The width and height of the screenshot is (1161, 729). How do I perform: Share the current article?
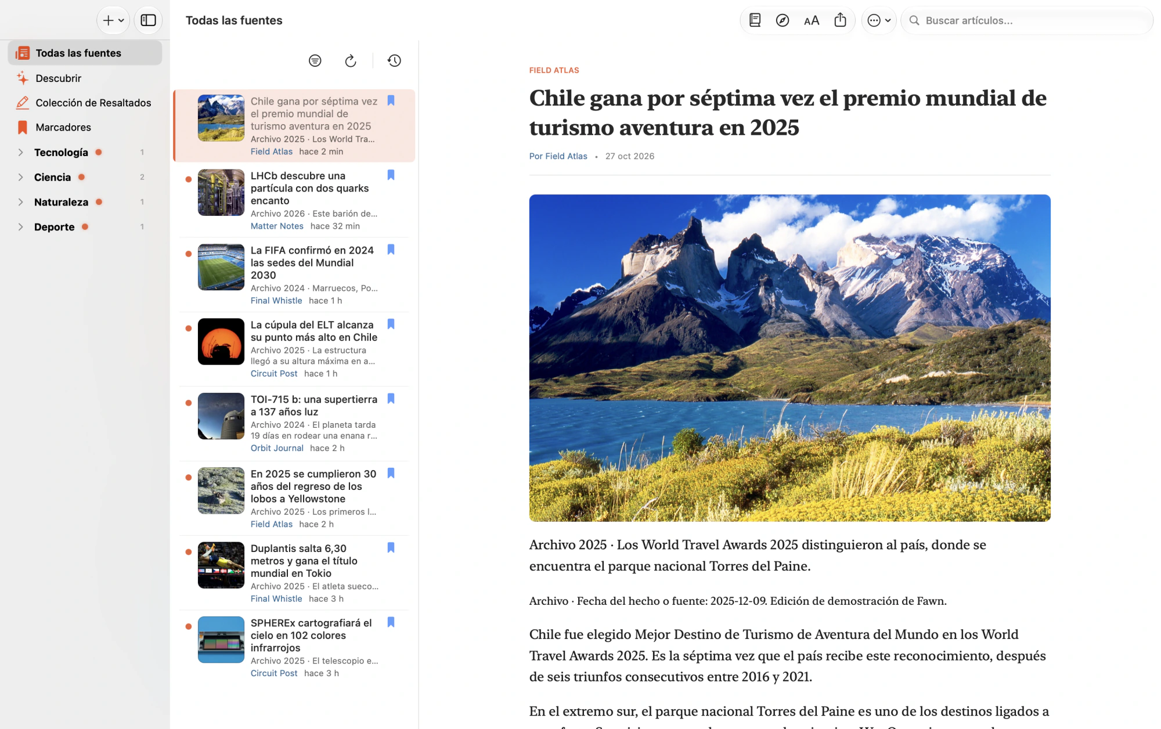pyautogui.click(x=840, y=20)
